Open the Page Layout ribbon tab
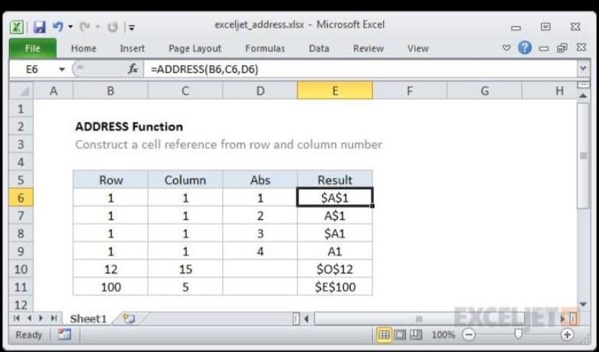The width and height of the screenshot is (599, 352). [195, 48]
